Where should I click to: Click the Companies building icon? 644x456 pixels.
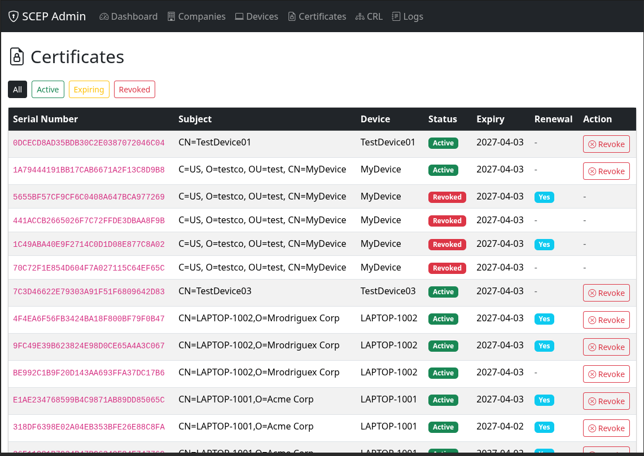point(171,16)
